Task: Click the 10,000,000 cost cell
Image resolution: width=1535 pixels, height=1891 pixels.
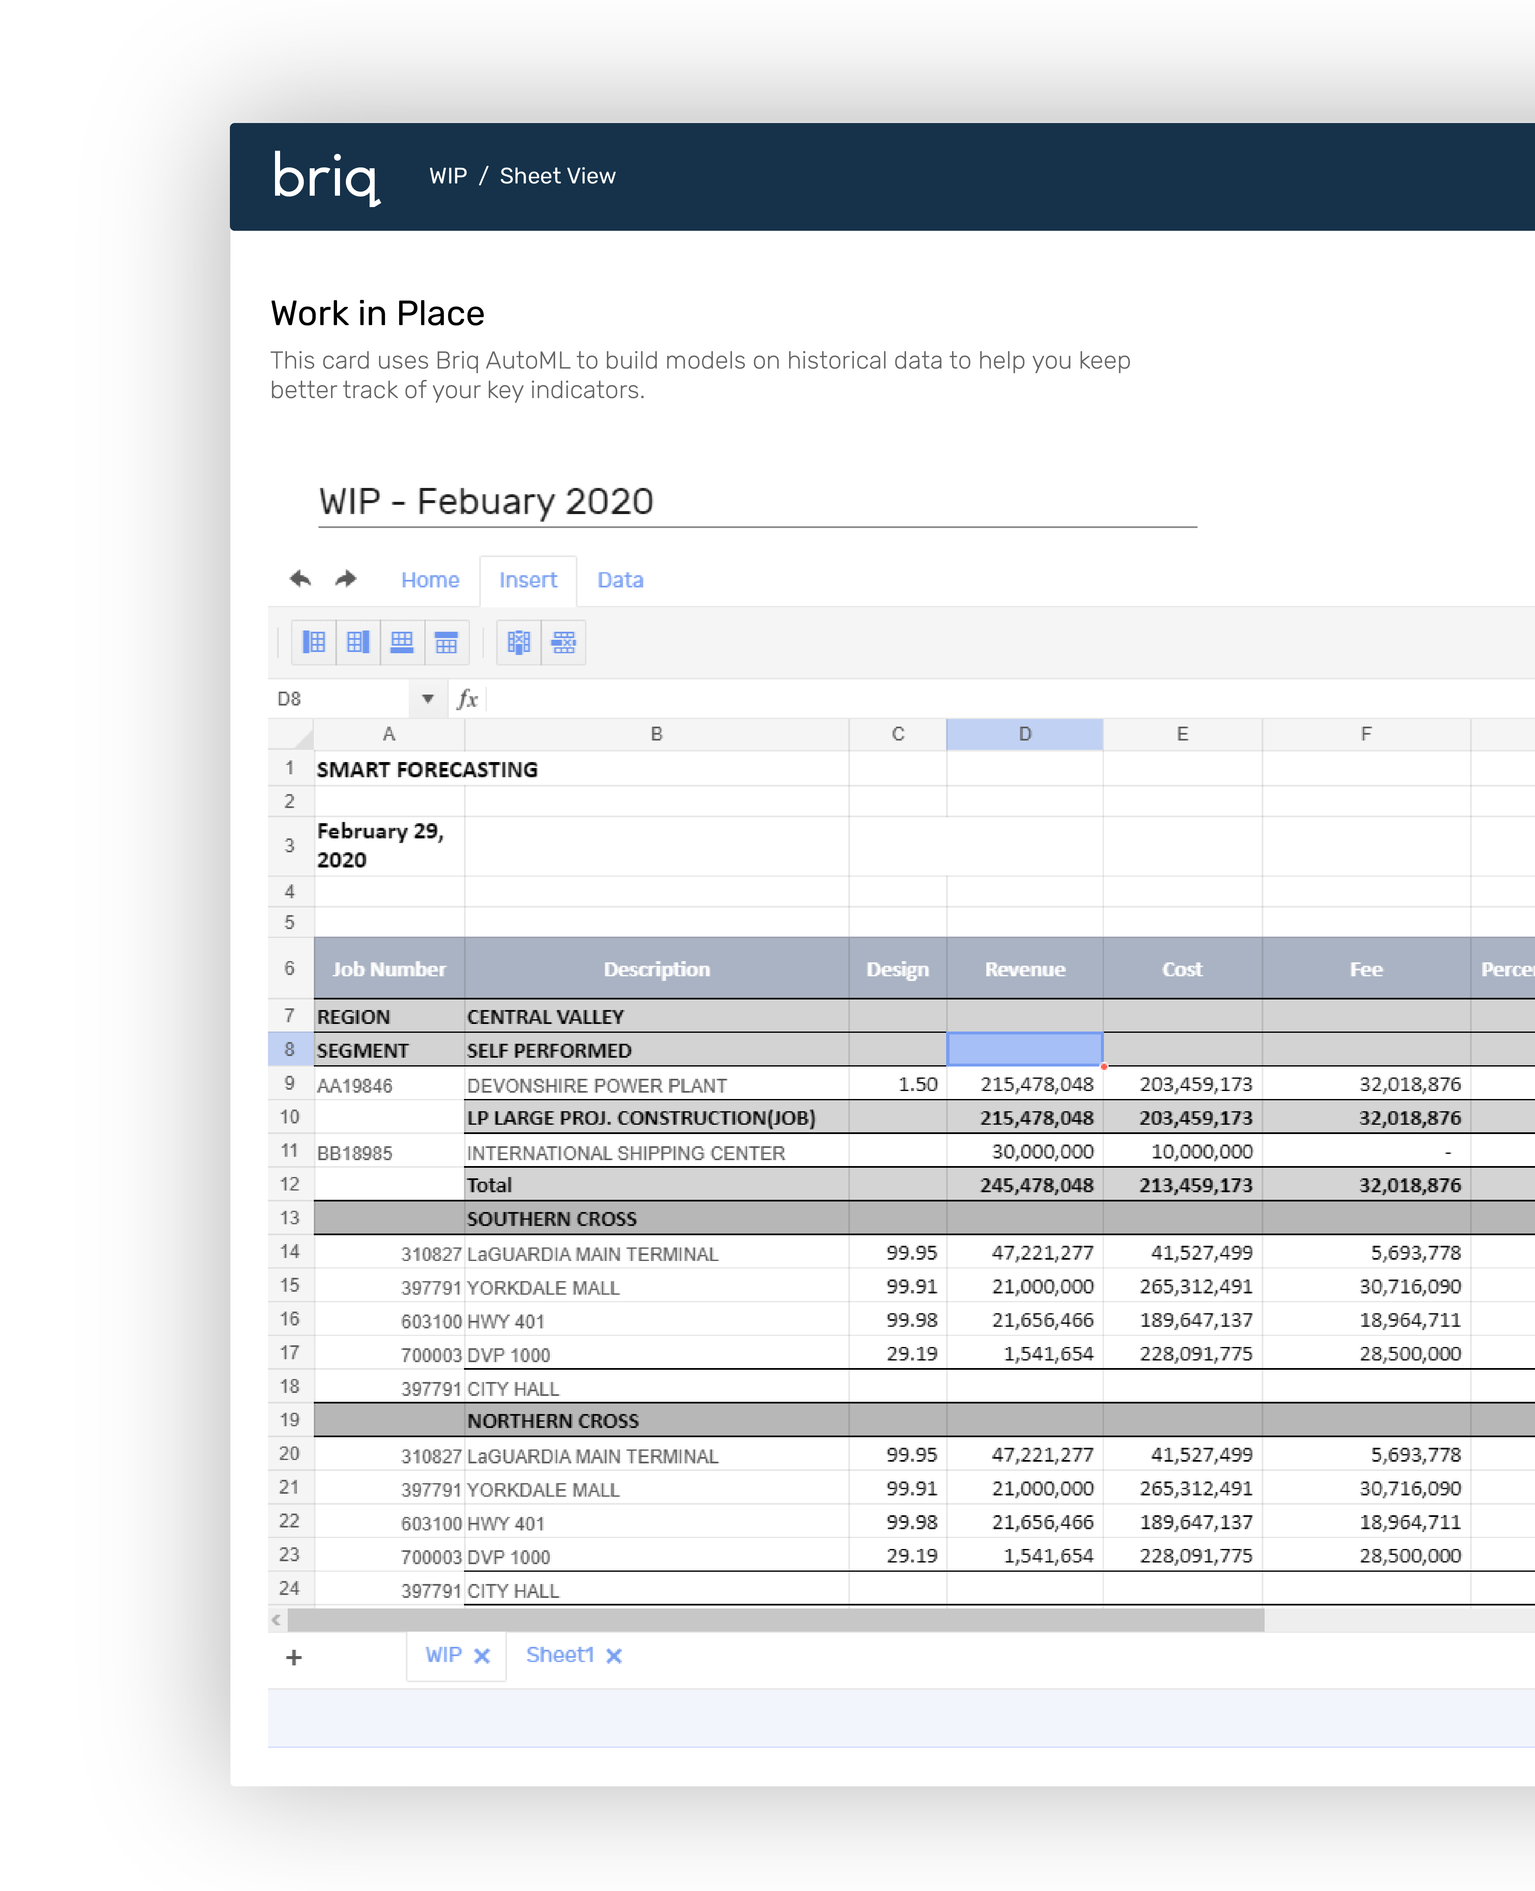Action: pyautogui.click(x=1183, y=1152)
